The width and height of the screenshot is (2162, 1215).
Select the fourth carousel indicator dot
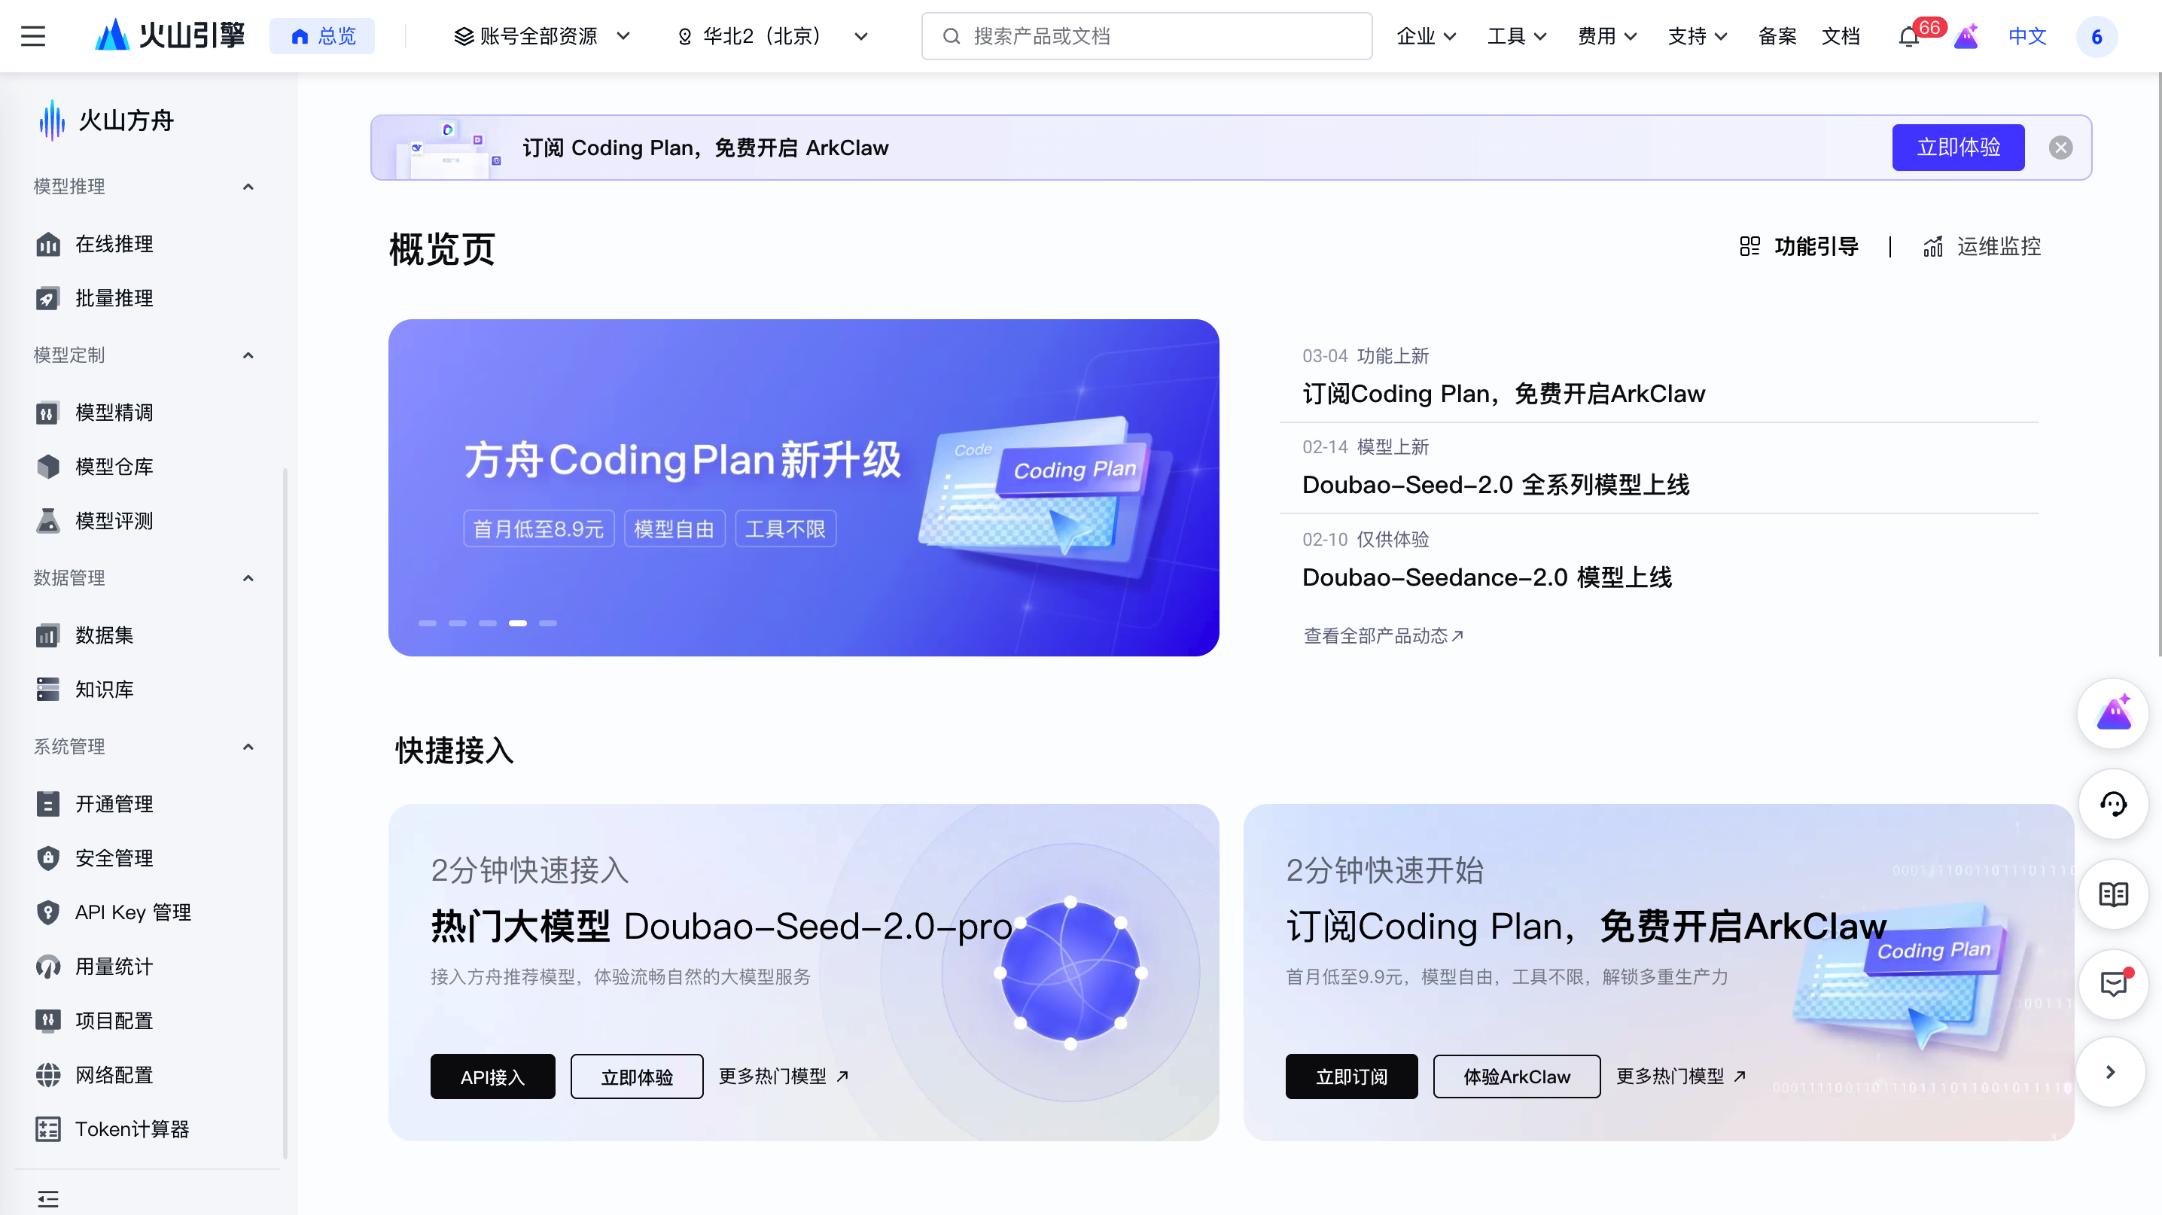[518, 623]
